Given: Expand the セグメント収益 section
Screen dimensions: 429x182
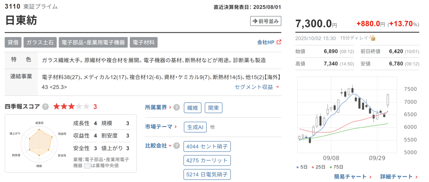Looking at the screenshot, I should tap(257, 87).
